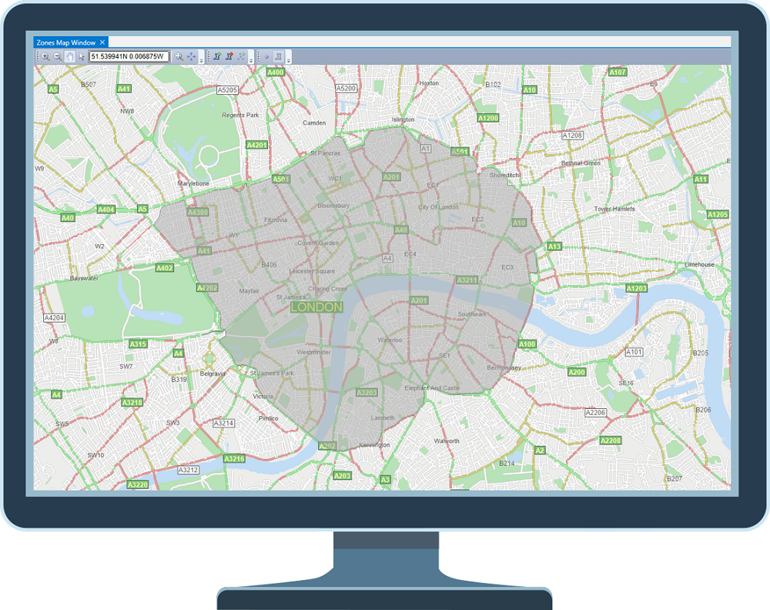
Task: Click inside the coordinate display field
Action: 128,56
